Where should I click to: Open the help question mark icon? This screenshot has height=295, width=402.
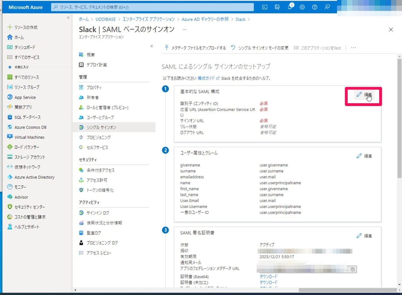[315, 7]
